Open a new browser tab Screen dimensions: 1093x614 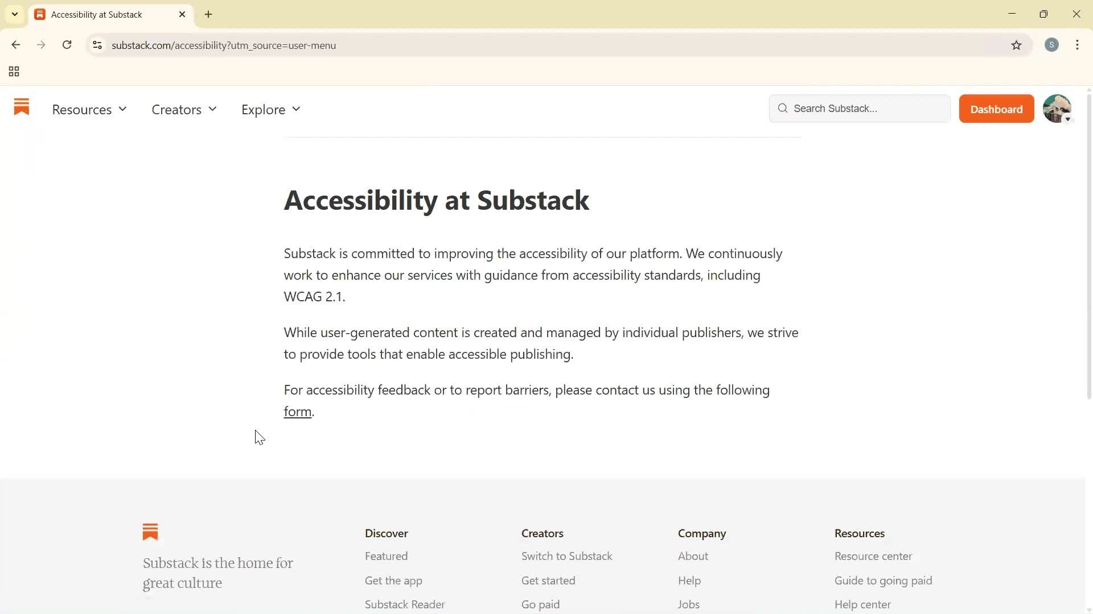pyautogui.click(x=208, y=14)
